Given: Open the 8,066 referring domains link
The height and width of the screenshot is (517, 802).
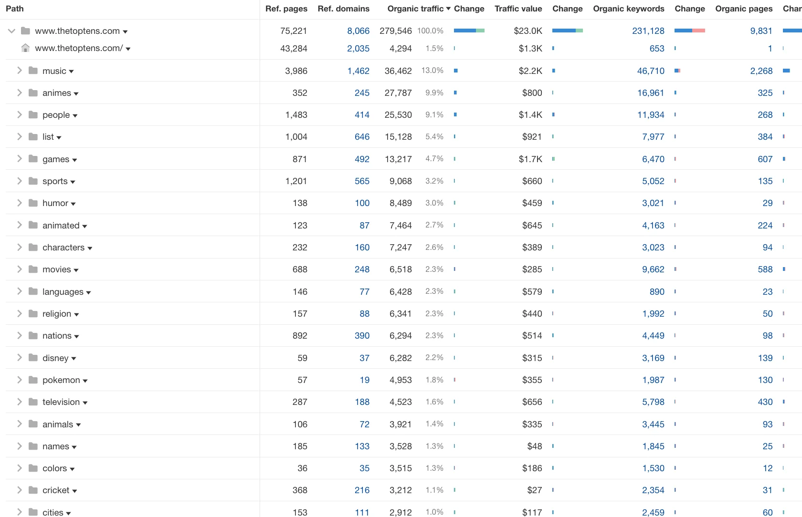Looking at the screenshot, I should click(358, 31).
